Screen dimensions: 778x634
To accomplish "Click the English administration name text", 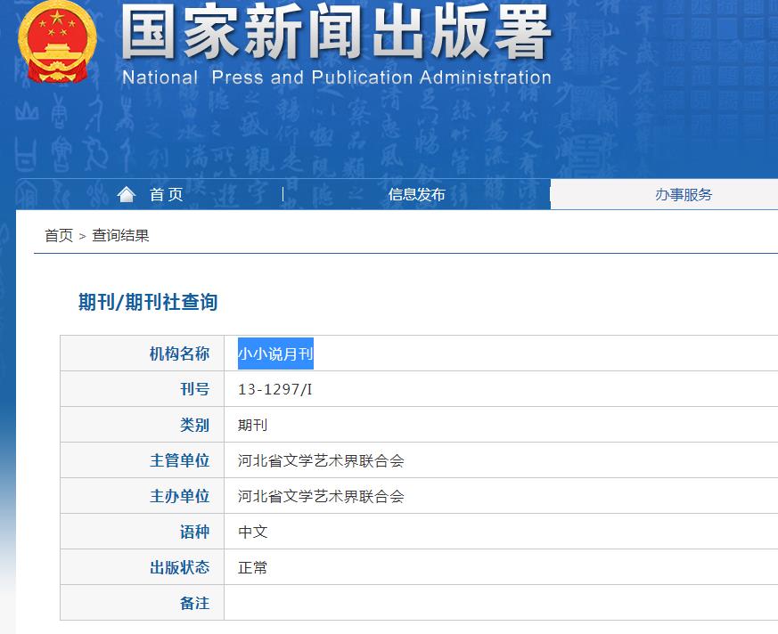I will click(x=339, y=77).
